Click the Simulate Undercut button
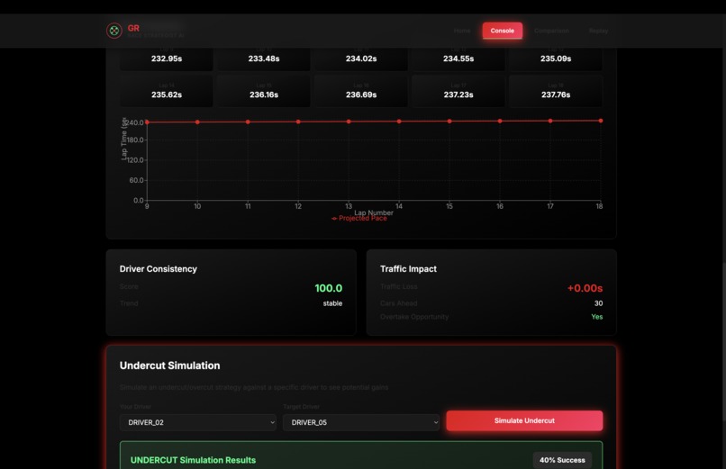 click(524, 420)
